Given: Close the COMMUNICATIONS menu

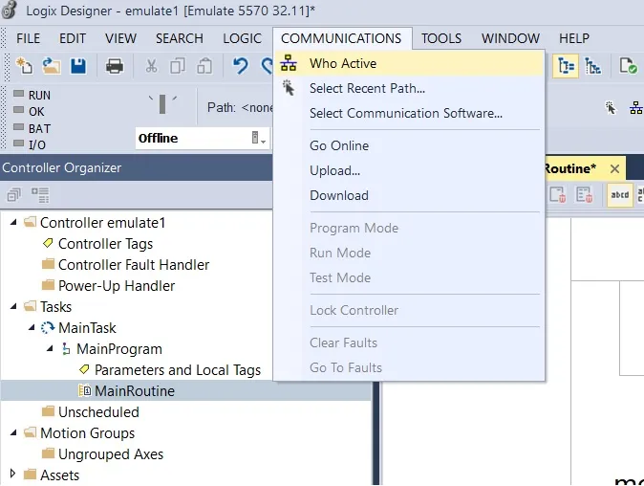Looking at the screenshot, I should coord(341,38).
